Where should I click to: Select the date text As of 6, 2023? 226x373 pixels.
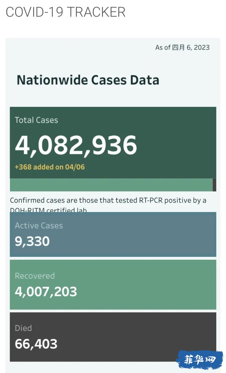pyautogui.click(x=182, y=47)
